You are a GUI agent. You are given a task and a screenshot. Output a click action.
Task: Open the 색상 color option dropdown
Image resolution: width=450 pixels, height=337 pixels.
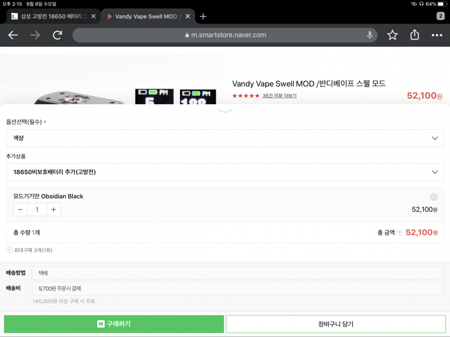click(225, 138)
